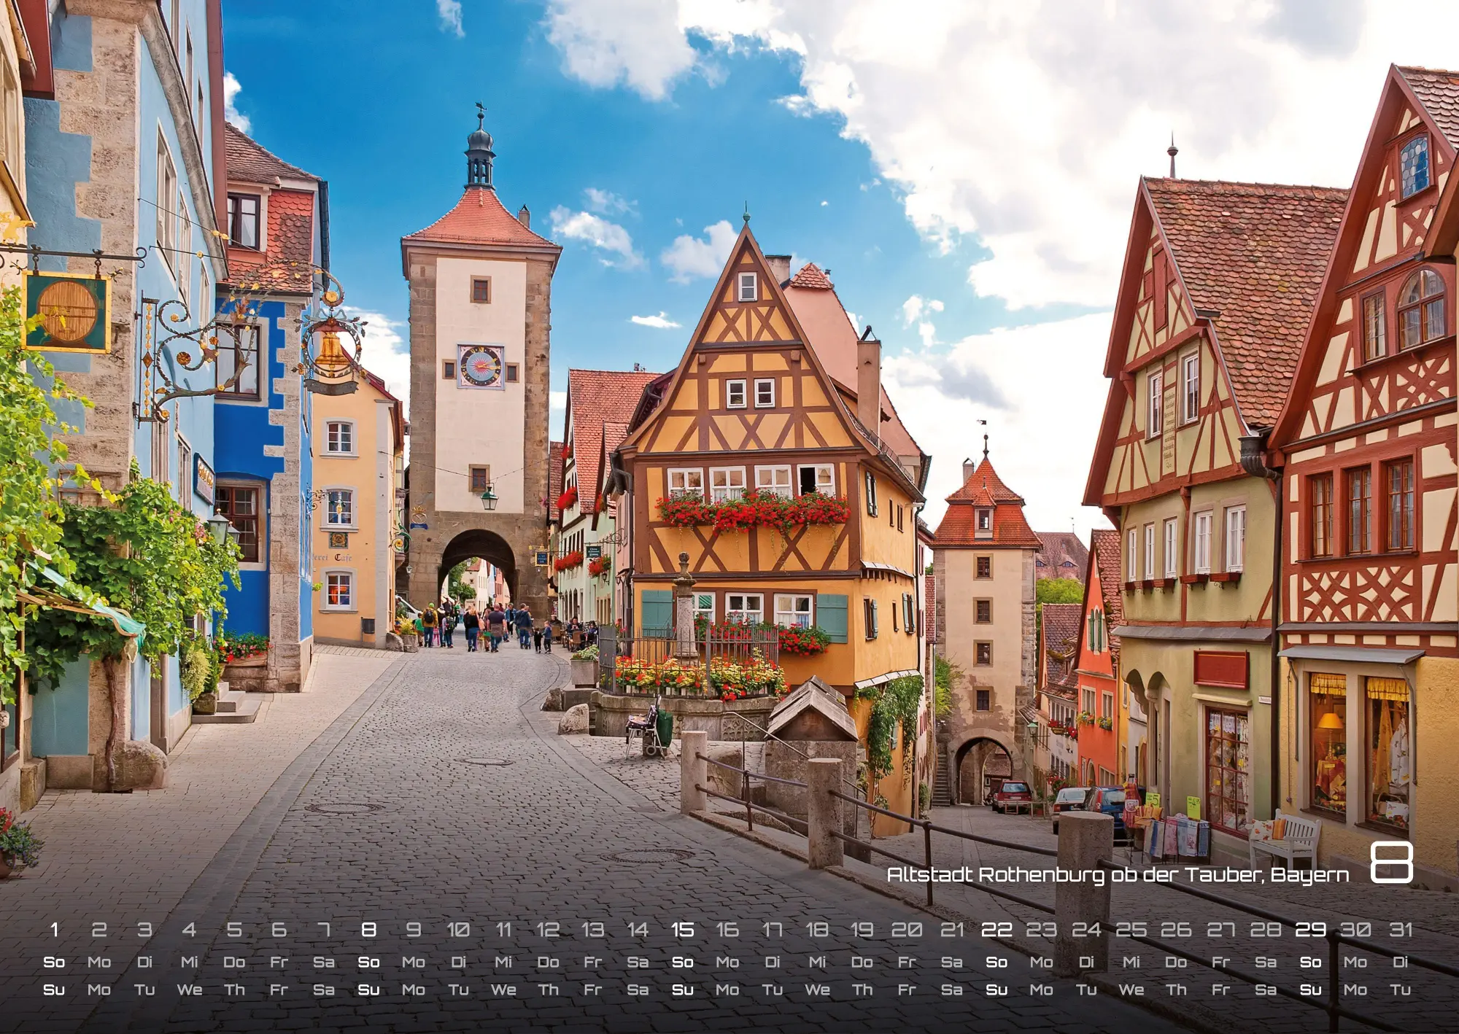Click the tower clock face
This screenshot has width=1459, height=1034.
(x=480, y=366)
